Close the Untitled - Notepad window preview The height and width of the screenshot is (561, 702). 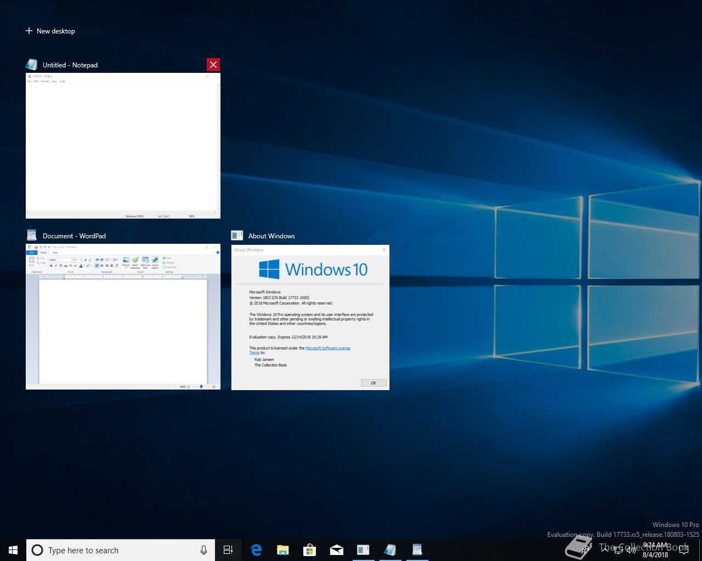tap(213, 65)
